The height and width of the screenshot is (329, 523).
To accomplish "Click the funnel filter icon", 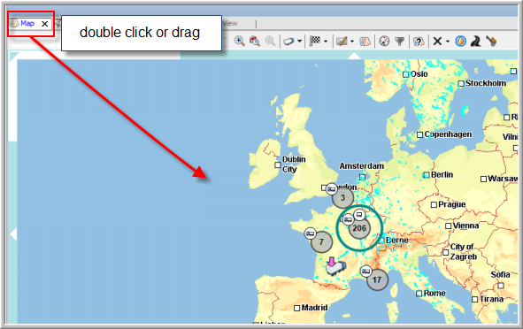I will [399, 41].
